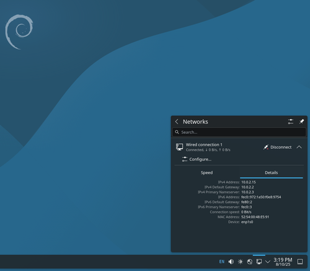The width and height of the screenshot is (310, 271).
Task: Open brightness tray icon
Action: coord(240,262)
